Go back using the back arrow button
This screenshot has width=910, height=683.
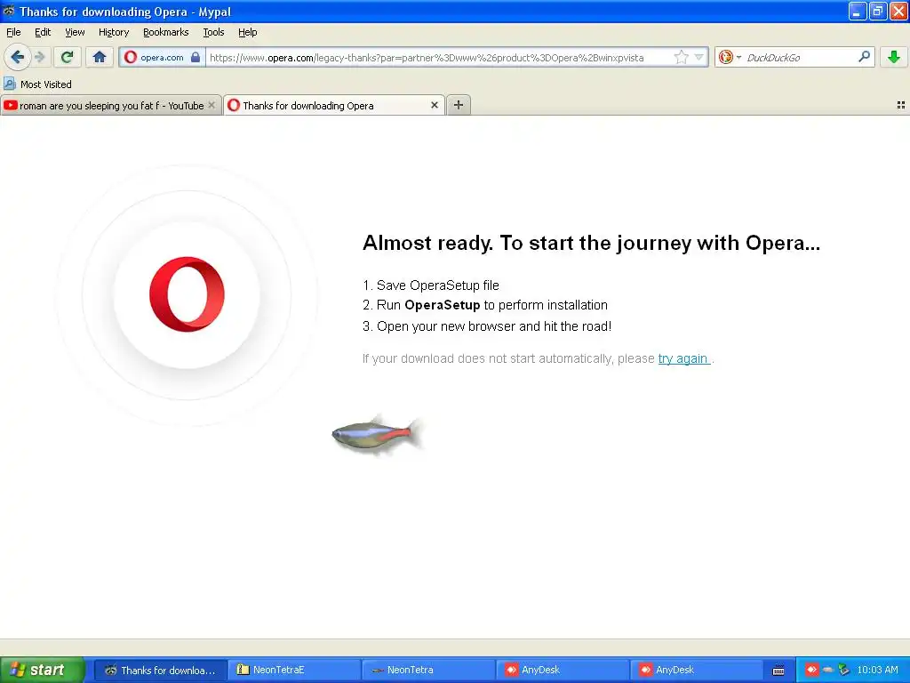pos(17,57)
